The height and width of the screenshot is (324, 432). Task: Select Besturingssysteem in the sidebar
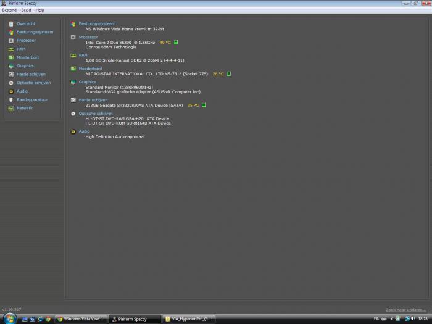click(35, 32)
